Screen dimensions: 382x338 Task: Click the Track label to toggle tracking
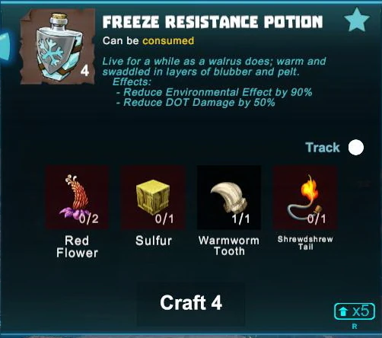pos(323,148)
